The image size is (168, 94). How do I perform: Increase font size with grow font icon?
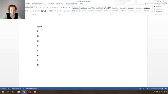38,8
